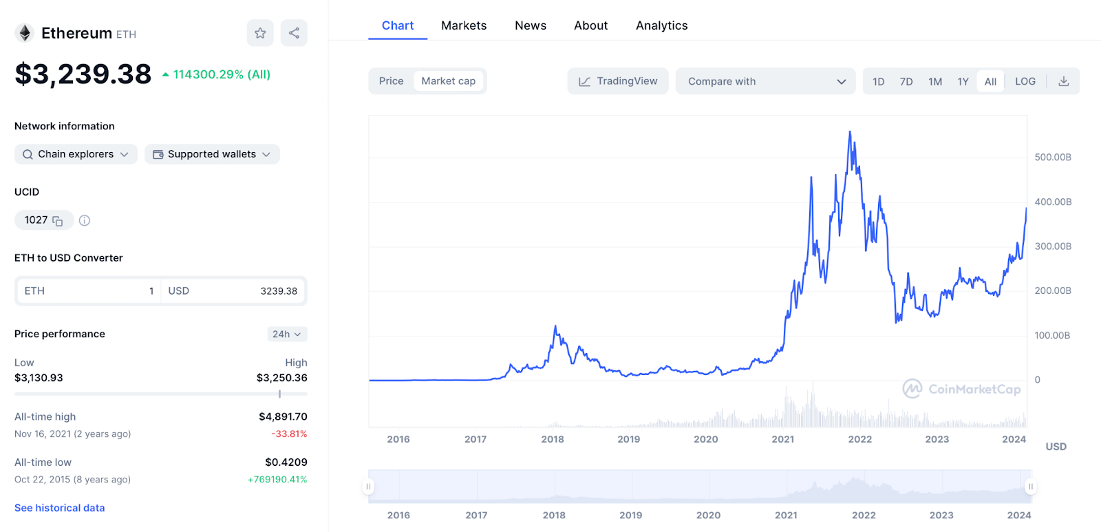Toggle LOG scale on the chart
This screenshot has height=532, width=1101.
(1025, 81)
